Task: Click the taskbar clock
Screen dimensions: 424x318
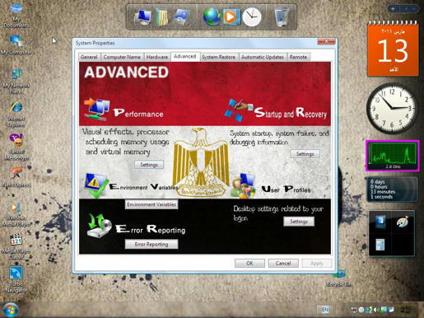Action: point(407,310)
